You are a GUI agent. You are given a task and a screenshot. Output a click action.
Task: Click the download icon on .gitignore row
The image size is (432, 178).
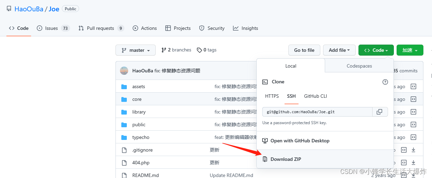click(413, 150)
